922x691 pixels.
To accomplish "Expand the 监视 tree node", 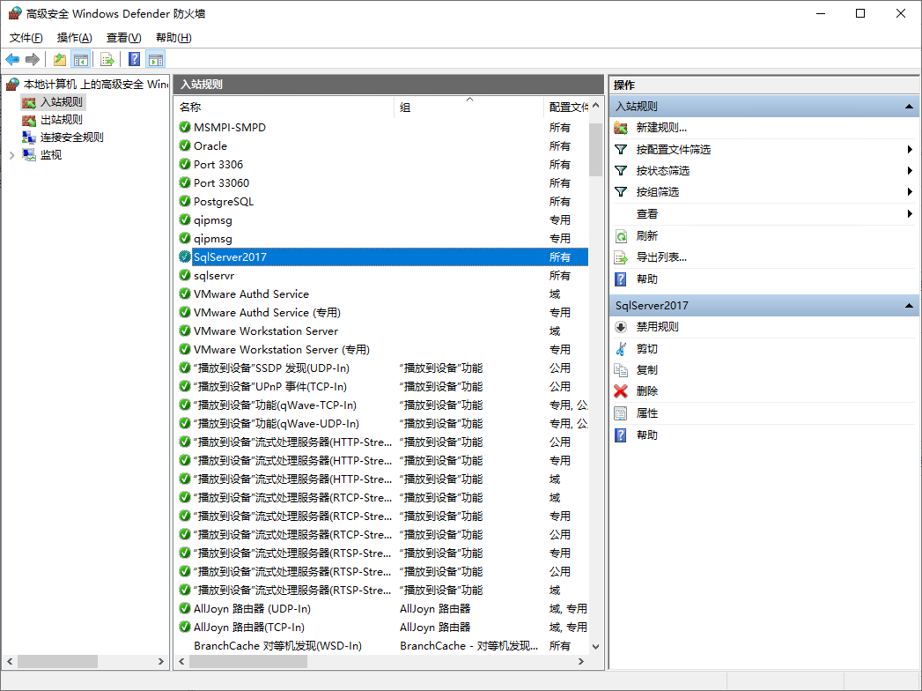I will 11,155.
